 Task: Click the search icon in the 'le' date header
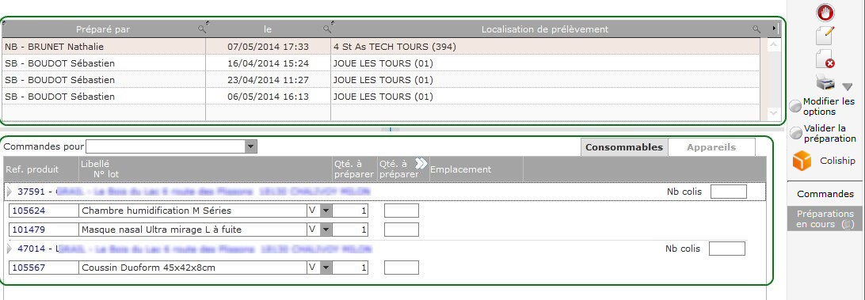[328, 28]
